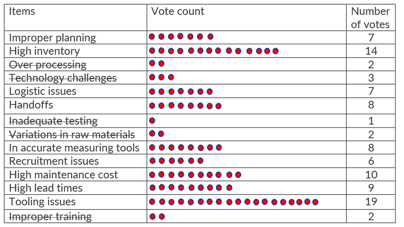Click the number 14 in High inventory row
404x227 pixels.
pos(370,51)
